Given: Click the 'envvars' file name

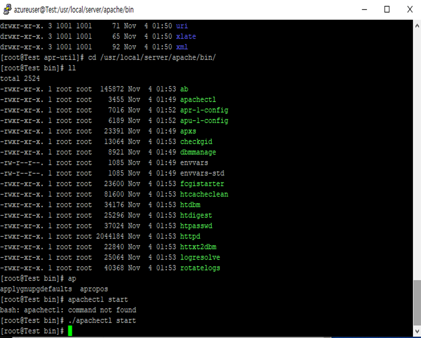Looking at the screenshot, I should pyautogui.click(x=194, y=162).
